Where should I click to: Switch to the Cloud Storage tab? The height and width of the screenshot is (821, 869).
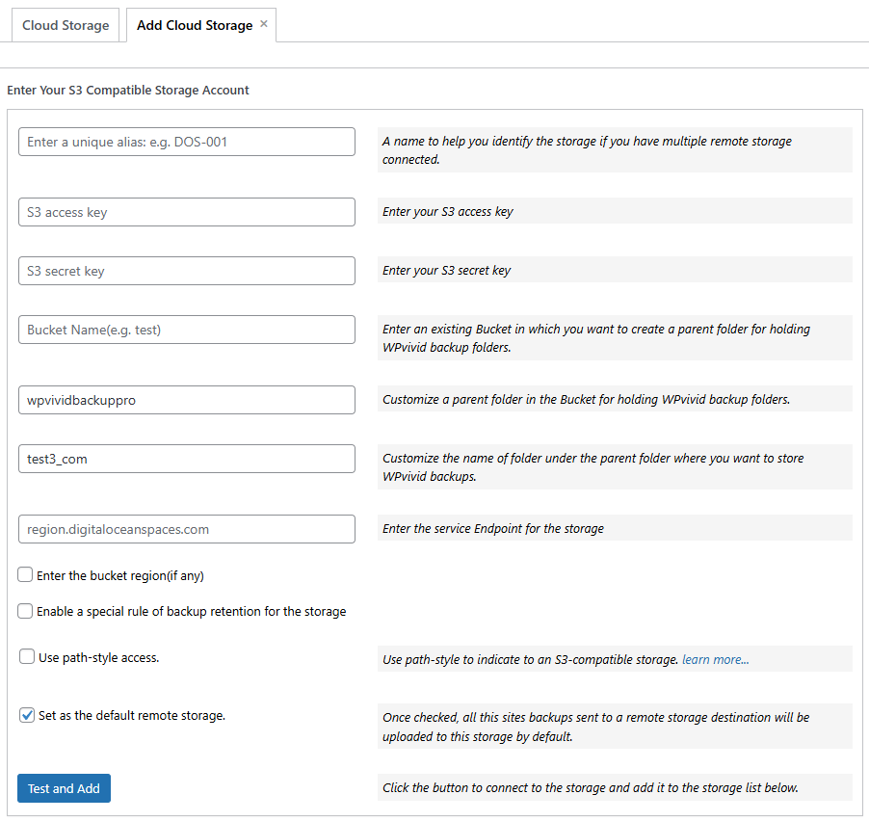tap(66, 24)
